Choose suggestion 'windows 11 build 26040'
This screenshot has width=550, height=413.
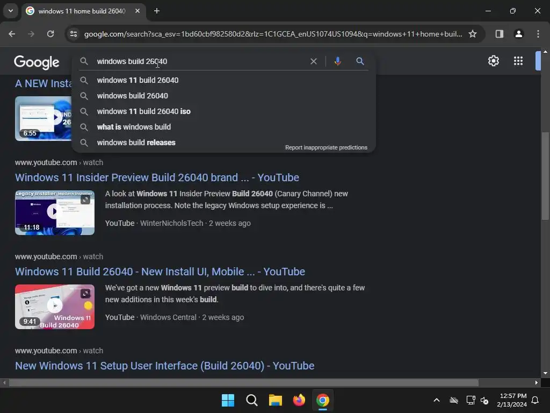[224, 80]
